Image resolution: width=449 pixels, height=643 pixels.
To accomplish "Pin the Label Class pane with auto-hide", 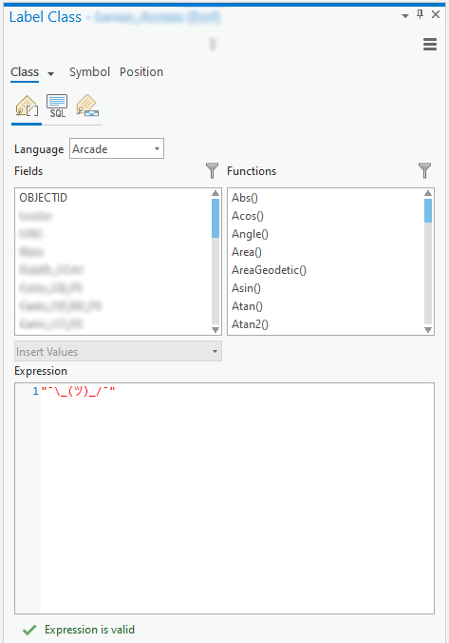I will point(420,15).
